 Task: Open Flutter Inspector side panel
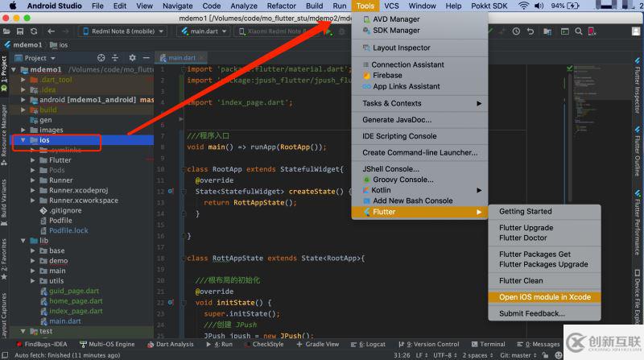point(637,85)
